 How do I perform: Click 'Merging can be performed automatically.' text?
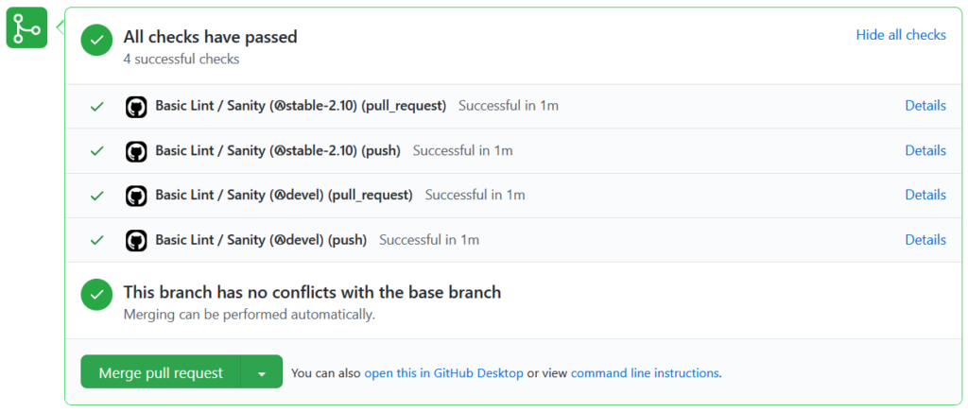point(250,314)
